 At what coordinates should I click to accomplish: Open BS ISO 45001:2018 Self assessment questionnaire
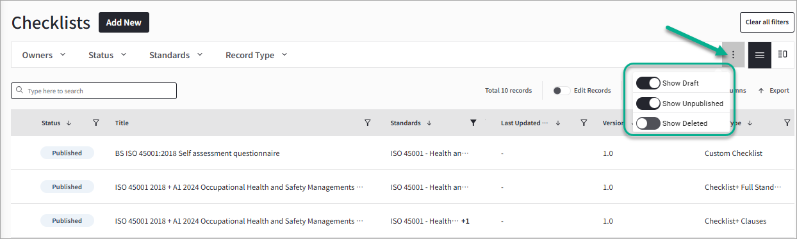point(197,153)
